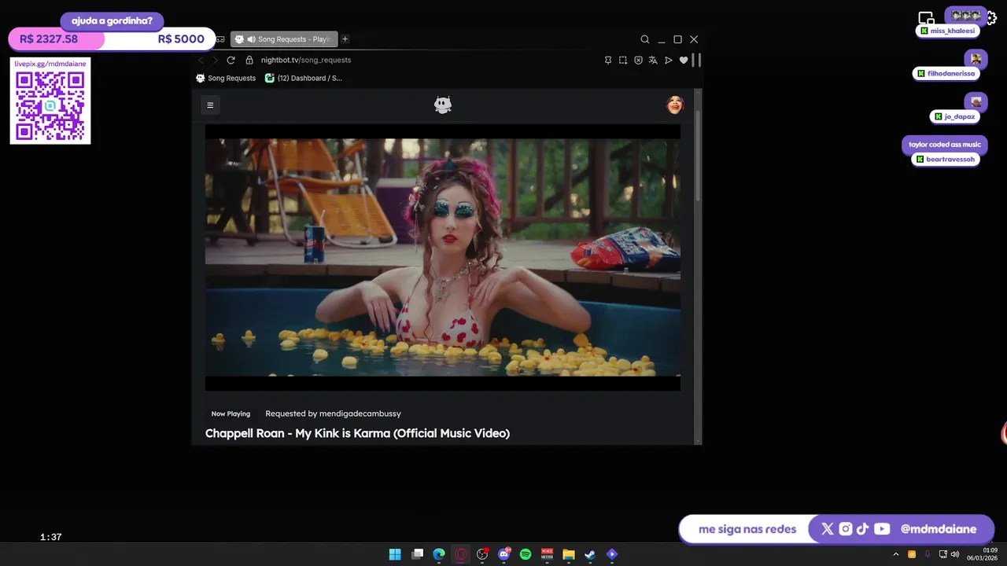
Task: Open Spotify from taskbar
Action: (526, 554)
